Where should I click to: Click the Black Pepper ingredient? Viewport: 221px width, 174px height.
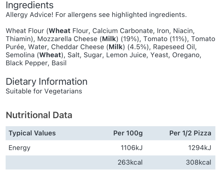(x=23, y=63)
